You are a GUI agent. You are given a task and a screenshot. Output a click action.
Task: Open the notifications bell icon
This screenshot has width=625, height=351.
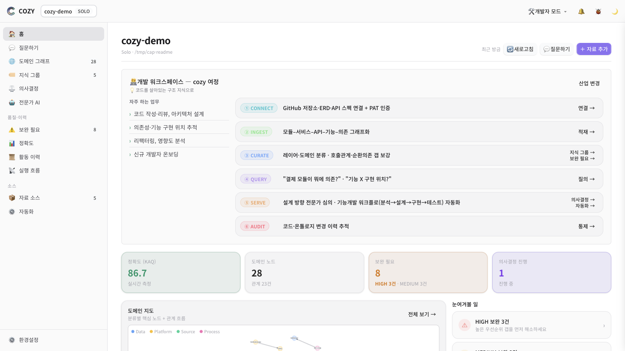click(581, 11)
